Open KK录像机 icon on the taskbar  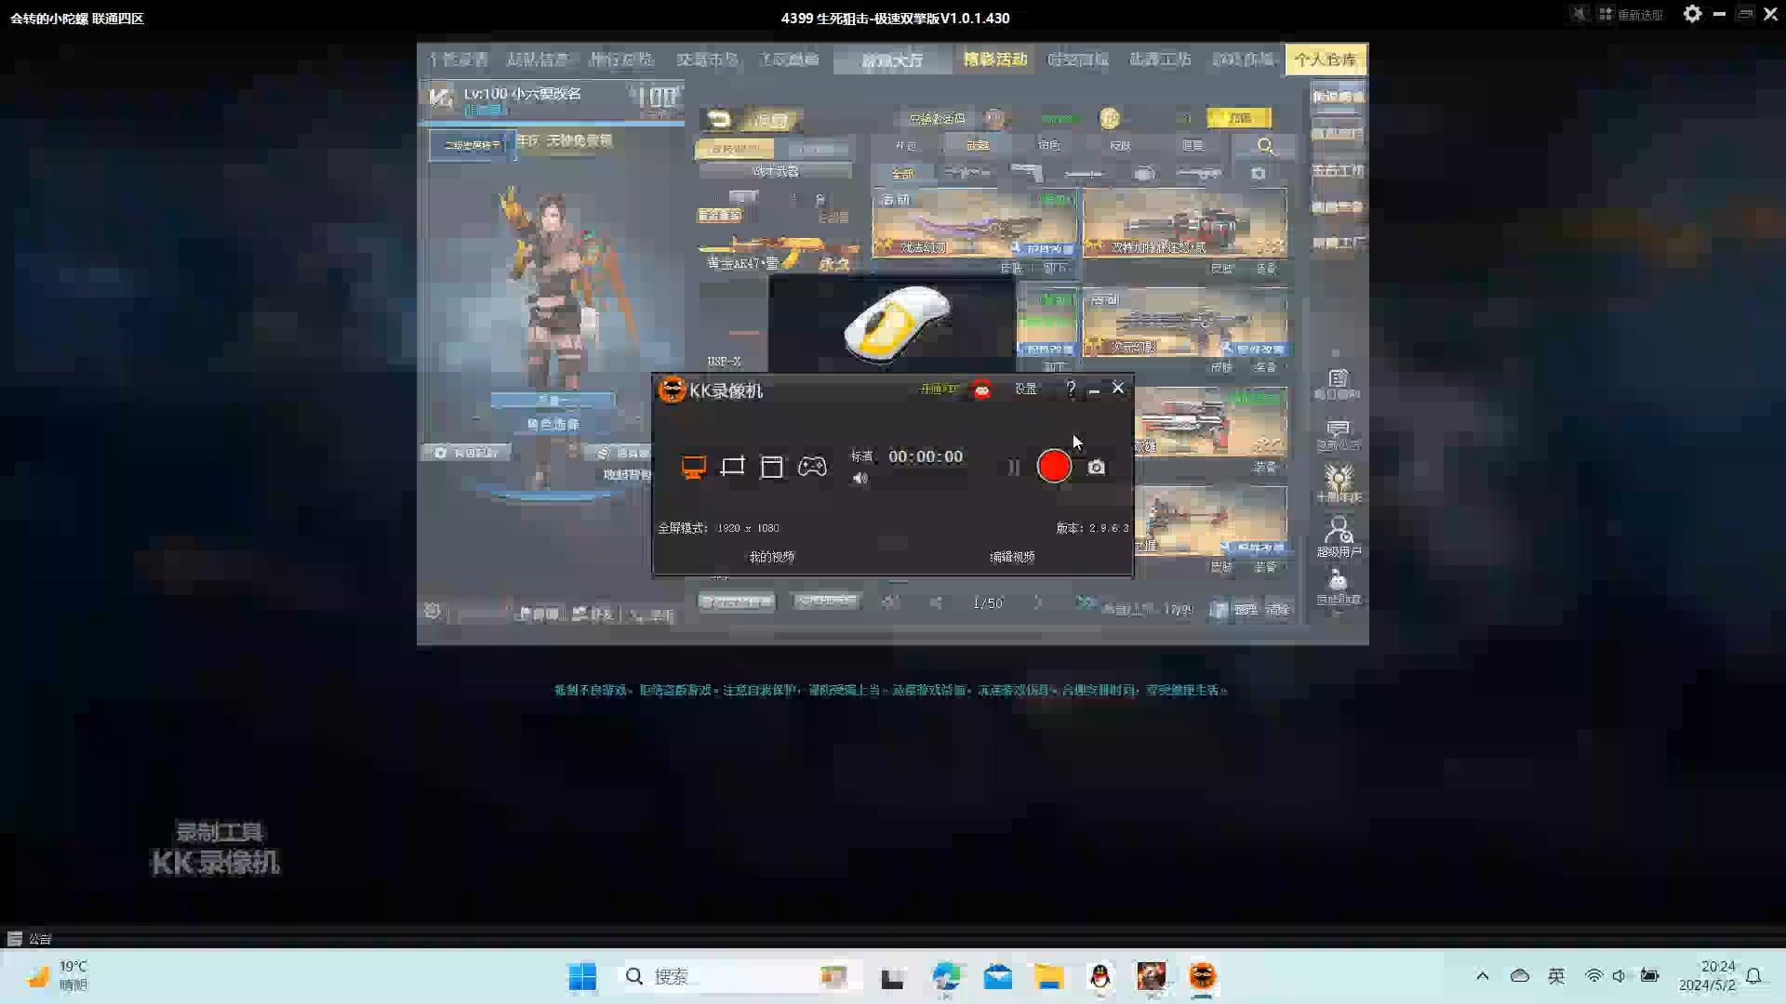(1203, 977)
